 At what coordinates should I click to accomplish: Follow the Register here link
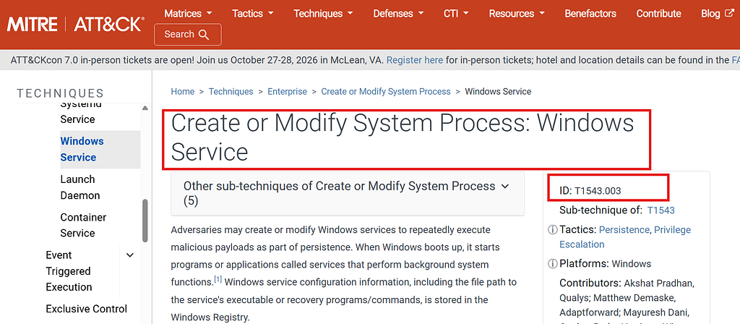(x=415, y=60)
